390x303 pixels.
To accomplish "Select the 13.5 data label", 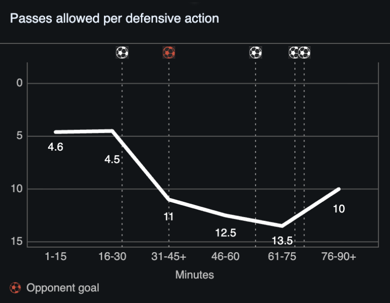I will coord(283,241).
